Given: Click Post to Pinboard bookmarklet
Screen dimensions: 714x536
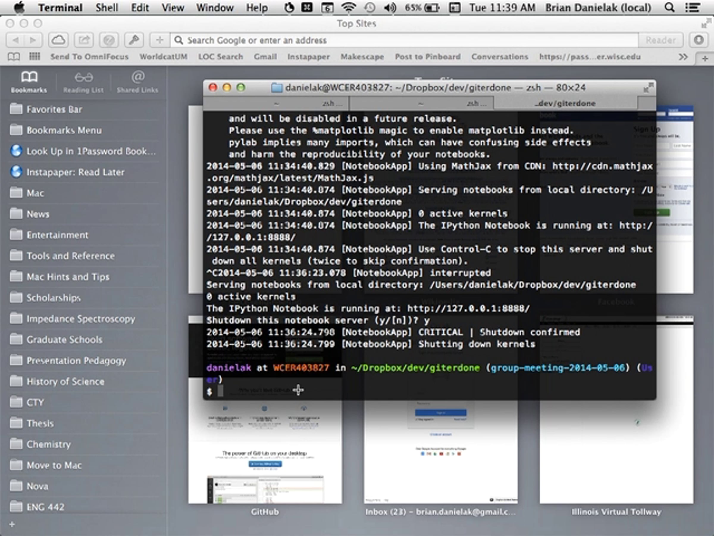Looking at the screenshot, I should (x=428, y=57).
